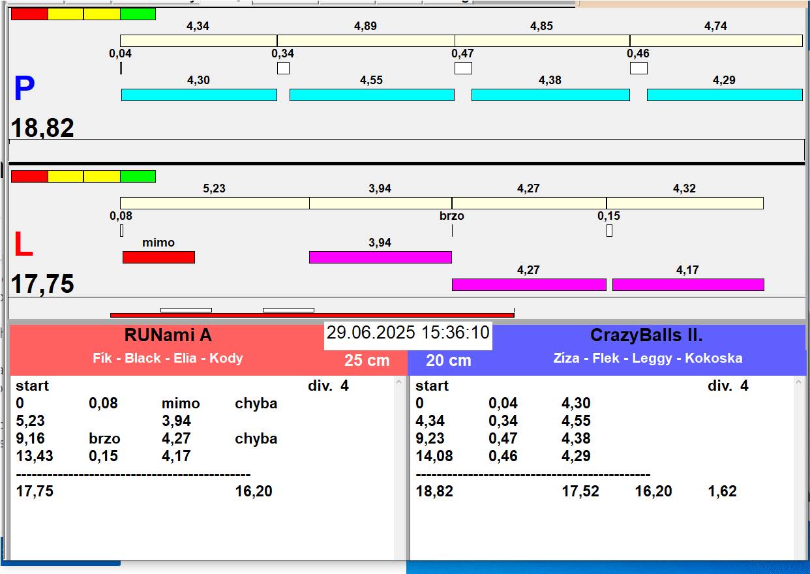Click the red start light in lane P
810x574 pixels.
(x=29, y=14)
